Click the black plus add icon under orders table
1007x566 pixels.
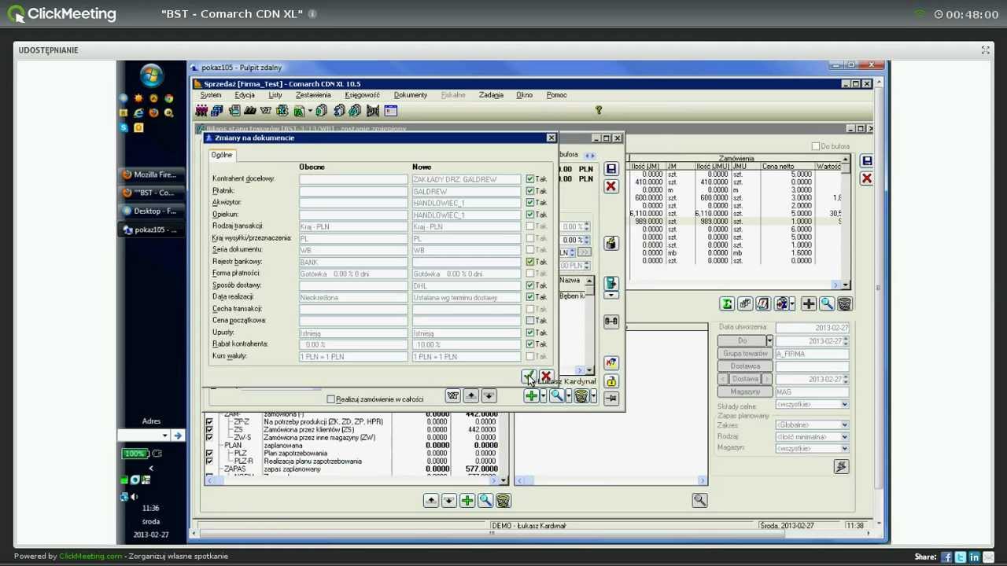point(809,304)
